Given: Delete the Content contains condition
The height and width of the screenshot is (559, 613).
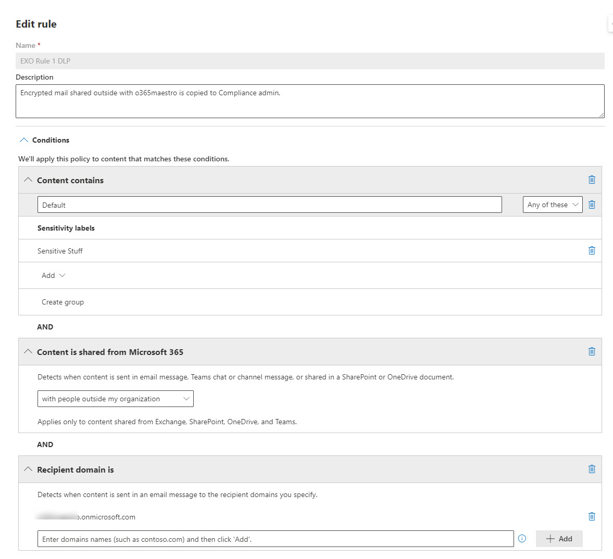Looking at the screenshot, I should 592,180.
